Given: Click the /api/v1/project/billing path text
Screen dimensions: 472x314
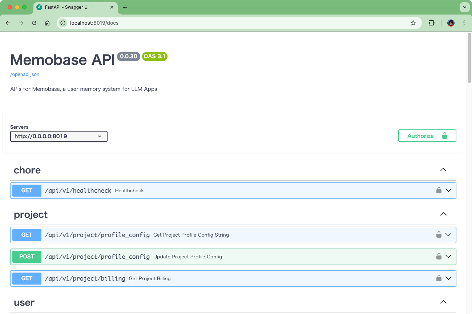Looking at the screenshot, I should (85, 278).
